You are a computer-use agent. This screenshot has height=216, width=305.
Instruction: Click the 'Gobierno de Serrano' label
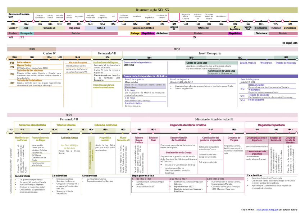[x=161, y=17]
